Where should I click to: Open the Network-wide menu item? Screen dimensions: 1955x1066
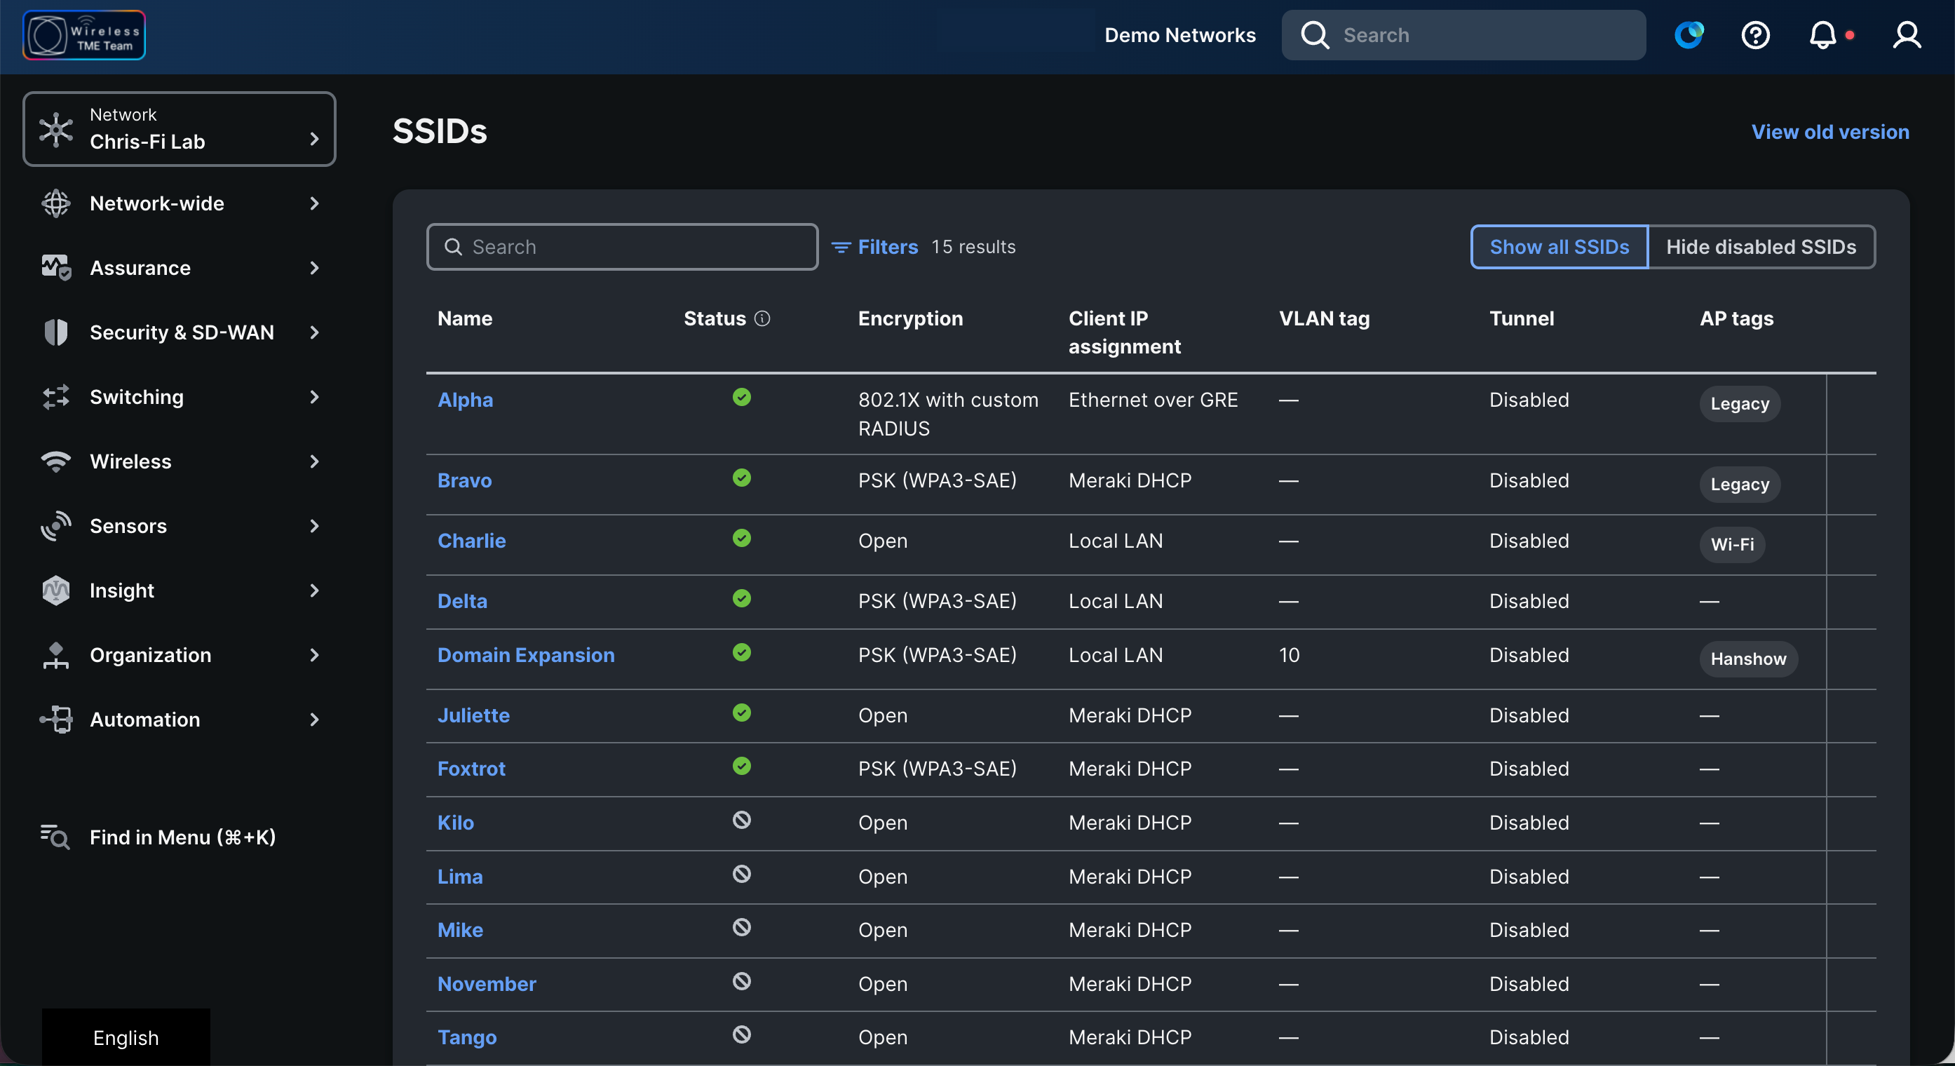coord(157,203)
